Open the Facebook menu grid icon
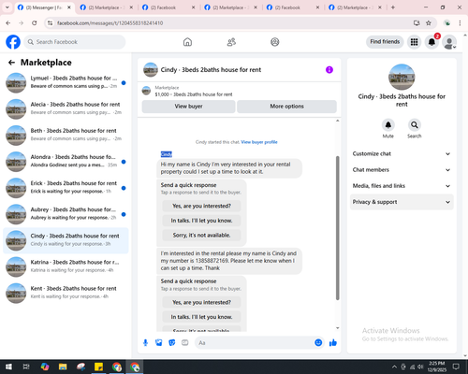 pyautogui.click(x=414, y=42)
